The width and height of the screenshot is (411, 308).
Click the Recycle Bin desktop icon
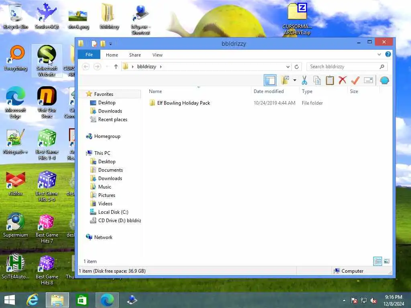(x=16, y=16)
